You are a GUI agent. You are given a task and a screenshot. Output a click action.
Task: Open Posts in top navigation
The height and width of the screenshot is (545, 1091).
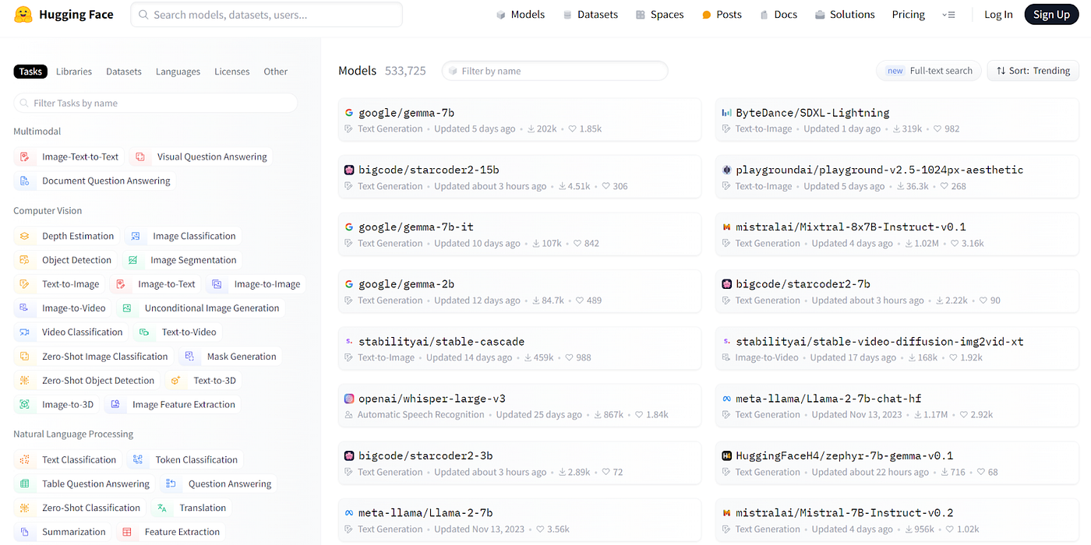pos(722,15)
